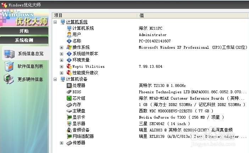Click the user avatar icon for 用户
The image size is (249, 153).
tap(69, 35)
